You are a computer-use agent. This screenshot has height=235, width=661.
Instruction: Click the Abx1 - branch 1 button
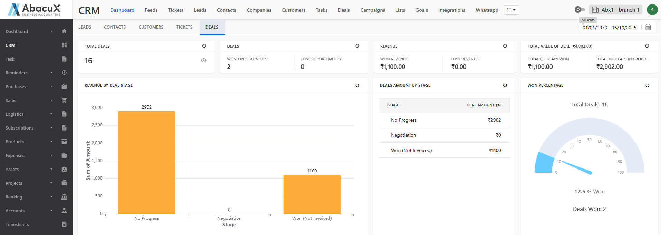click(x=616, y=10)
